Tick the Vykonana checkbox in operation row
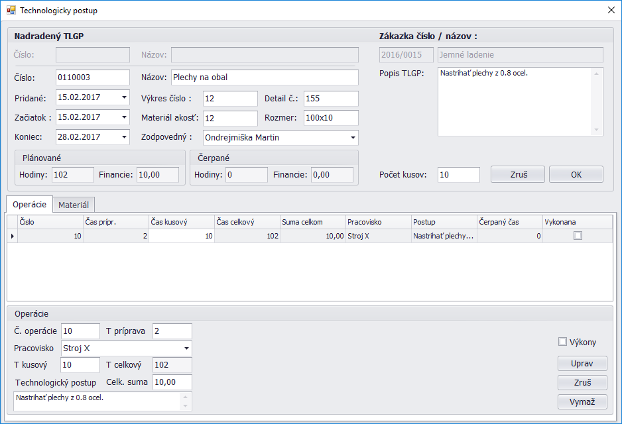Screen dimensions: 622x424 pyautogui.click(x=578, y=236)
